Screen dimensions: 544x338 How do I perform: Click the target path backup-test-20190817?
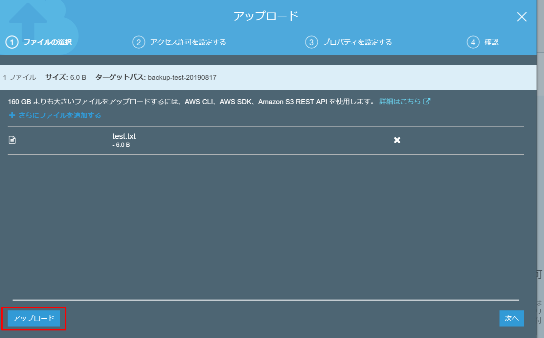(182, 78)
